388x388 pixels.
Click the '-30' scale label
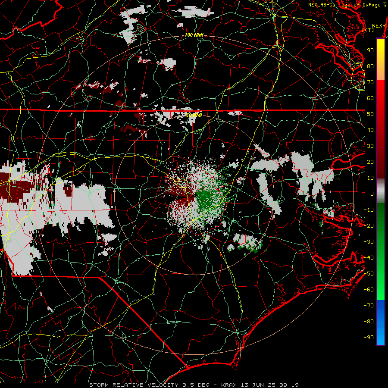pyautogui.click(x=369, y=242)
